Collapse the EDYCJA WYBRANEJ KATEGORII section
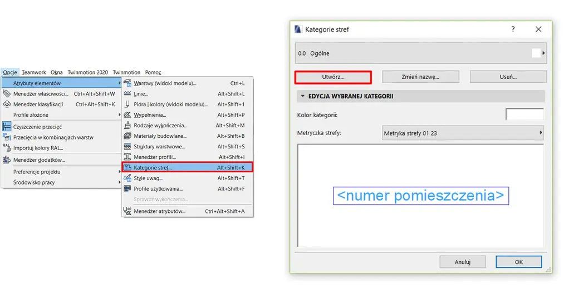Screen dimensions: 564x294 pyautogui.click(x=302, y=96)
